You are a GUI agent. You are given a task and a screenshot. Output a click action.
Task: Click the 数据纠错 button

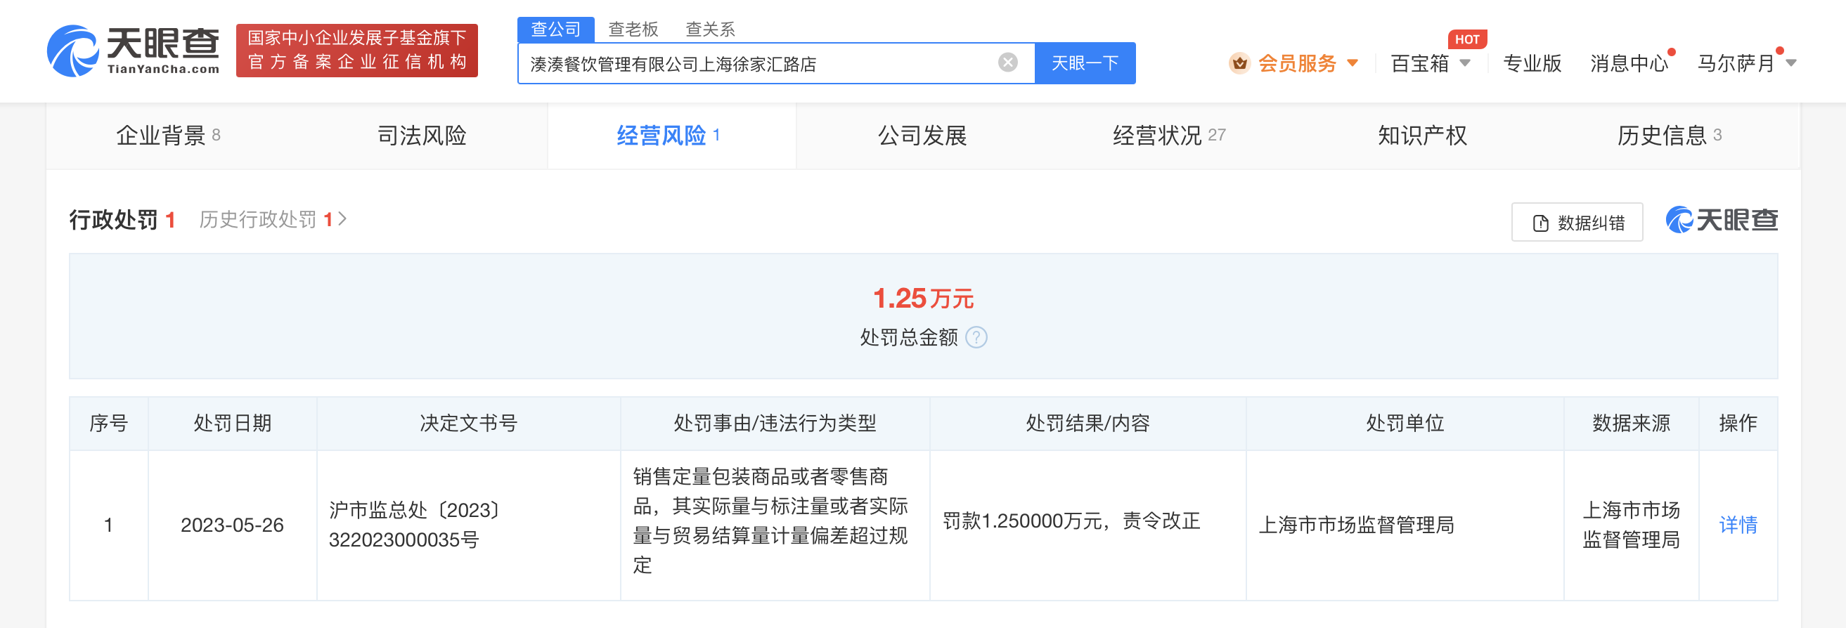click(x=1577, y=223)
